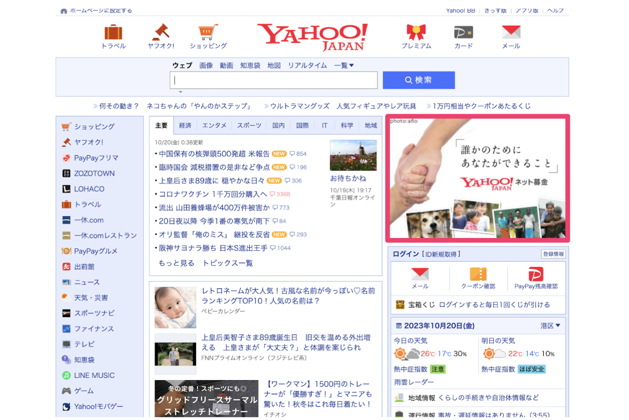Open headline 阪神サヨナラ勝ち 日本S進出王手
Viewport: 629px width, 420px height.
213,248
